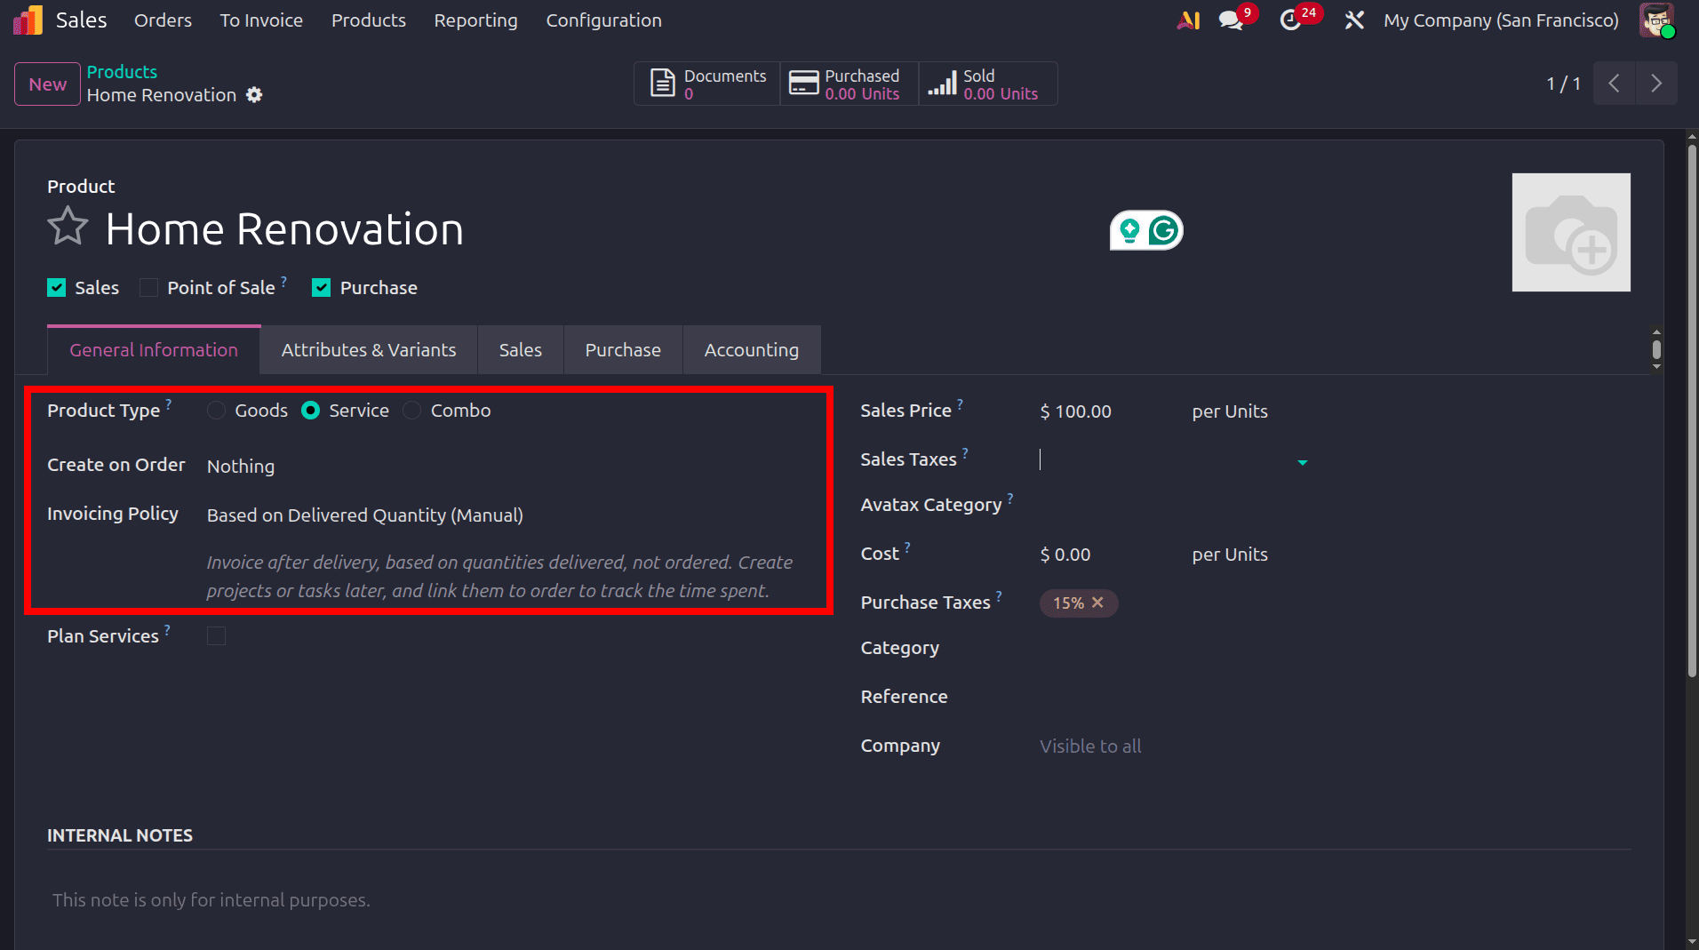Open the Products menu
The height and width of the screenshot is (950, 1699).
[x=369, y=20]
